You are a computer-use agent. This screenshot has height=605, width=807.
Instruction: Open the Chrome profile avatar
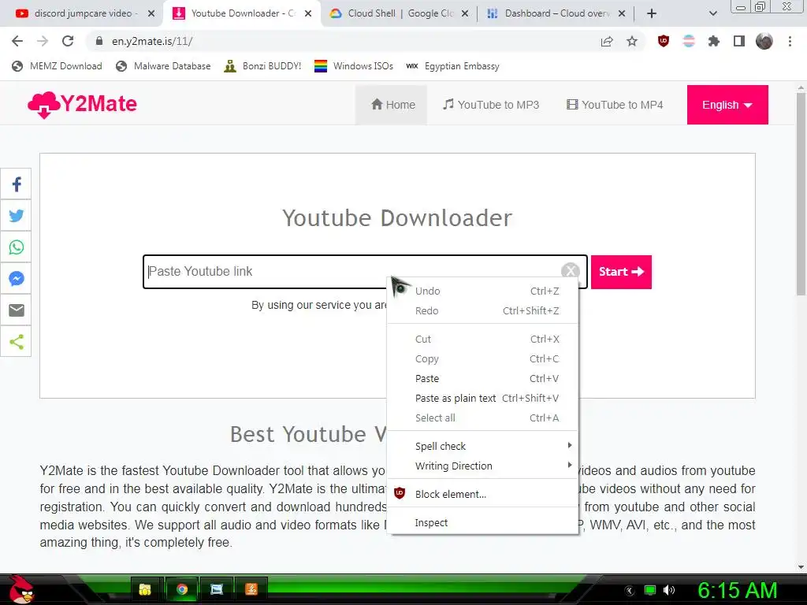(x=764, y=41)
